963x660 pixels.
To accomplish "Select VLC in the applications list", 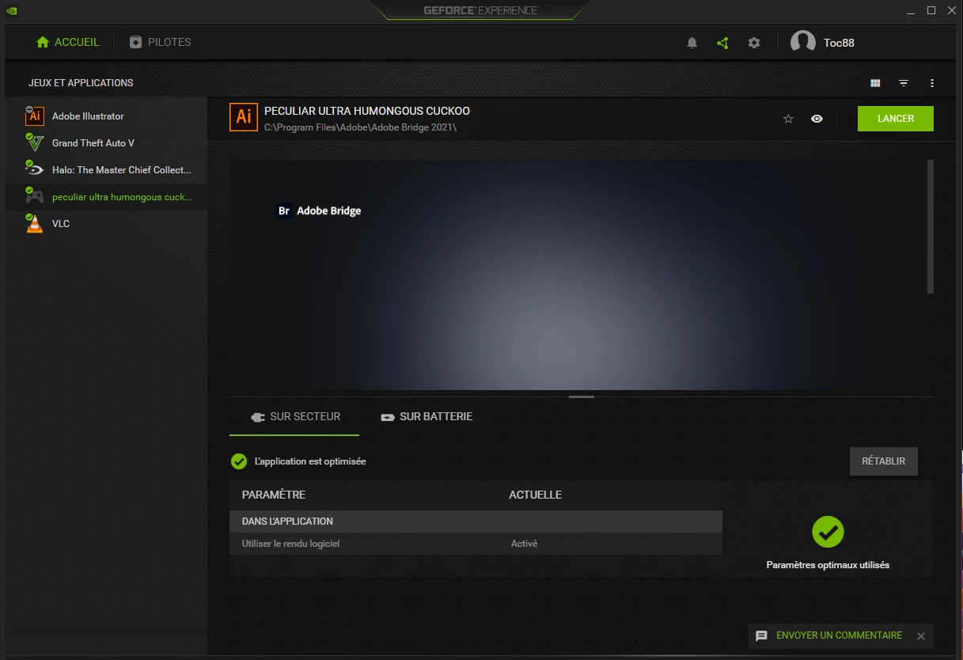I will click(106, 224).
